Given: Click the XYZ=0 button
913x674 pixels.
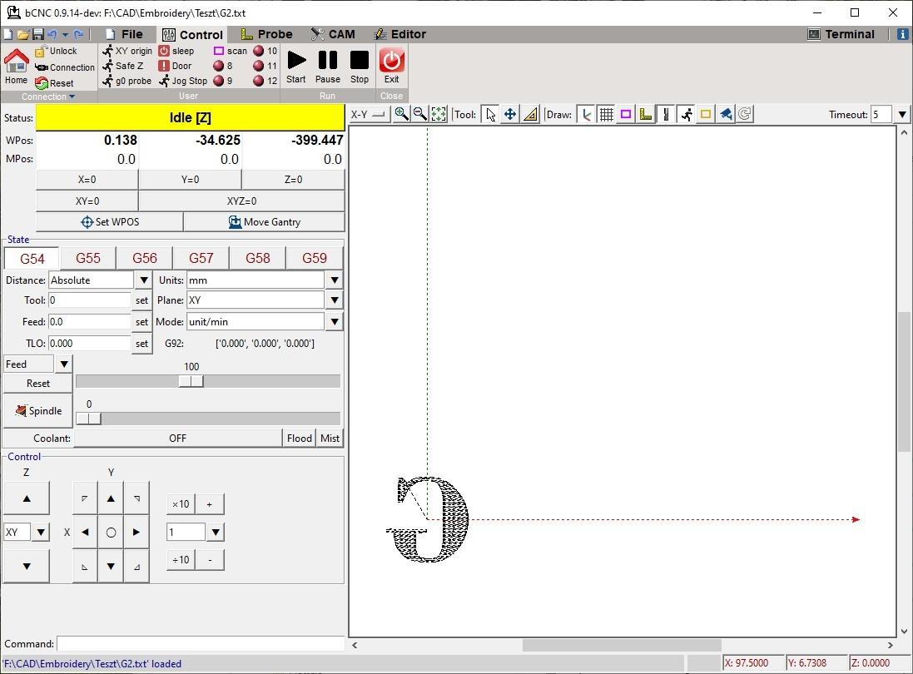Looking at the screenshot, I should tap(241, 201).
